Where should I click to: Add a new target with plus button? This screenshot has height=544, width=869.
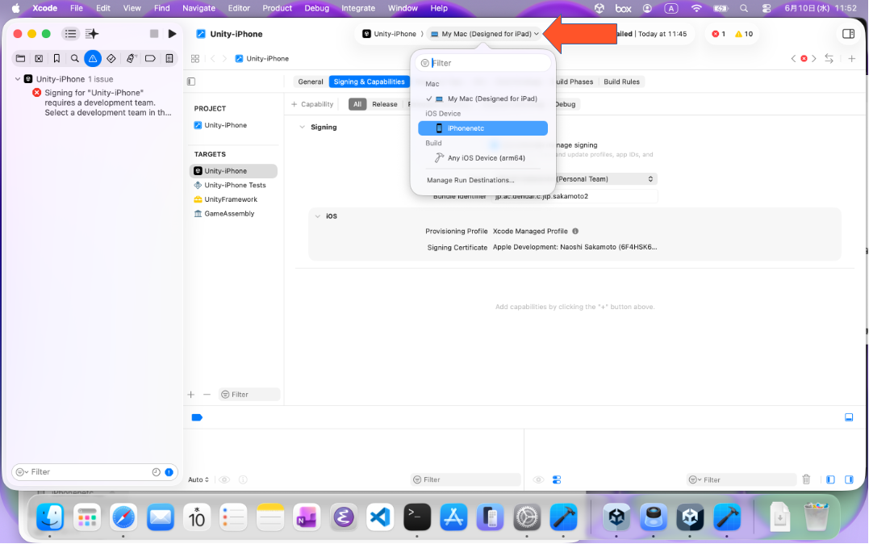point(191,395)
